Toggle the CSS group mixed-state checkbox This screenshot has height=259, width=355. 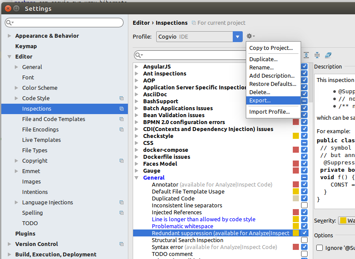point(304,143)
